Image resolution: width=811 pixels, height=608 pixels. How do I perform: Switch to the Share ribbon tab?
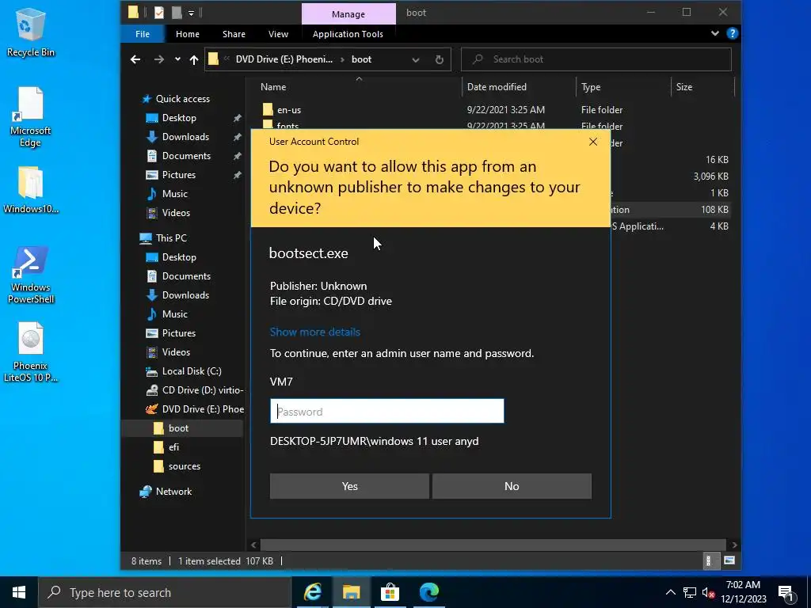(x=234, y=34)
